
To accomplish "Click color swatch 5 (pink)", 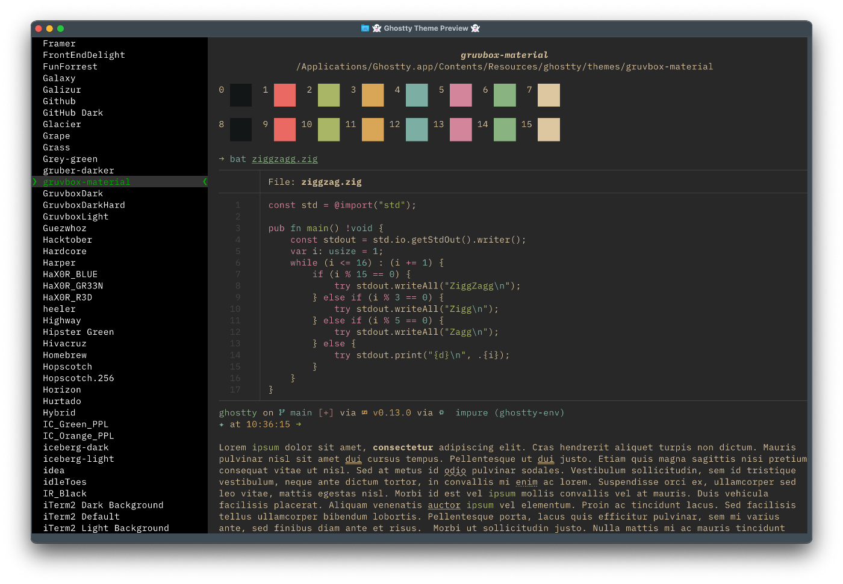I will (461, 95).
